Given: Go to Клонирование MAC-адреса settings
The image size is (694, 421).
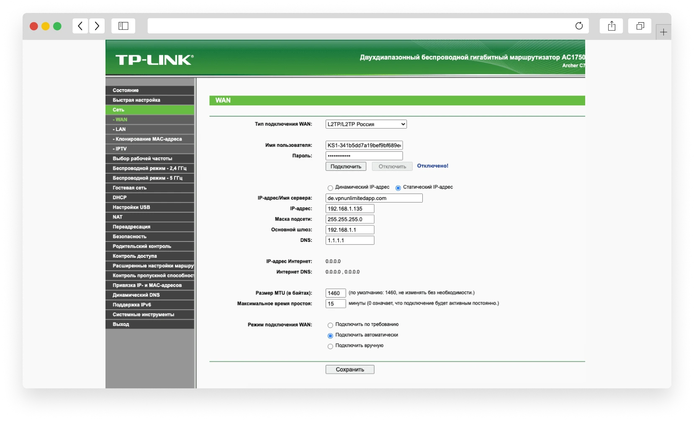Looking at the screenshot, I should click(147, 139).
